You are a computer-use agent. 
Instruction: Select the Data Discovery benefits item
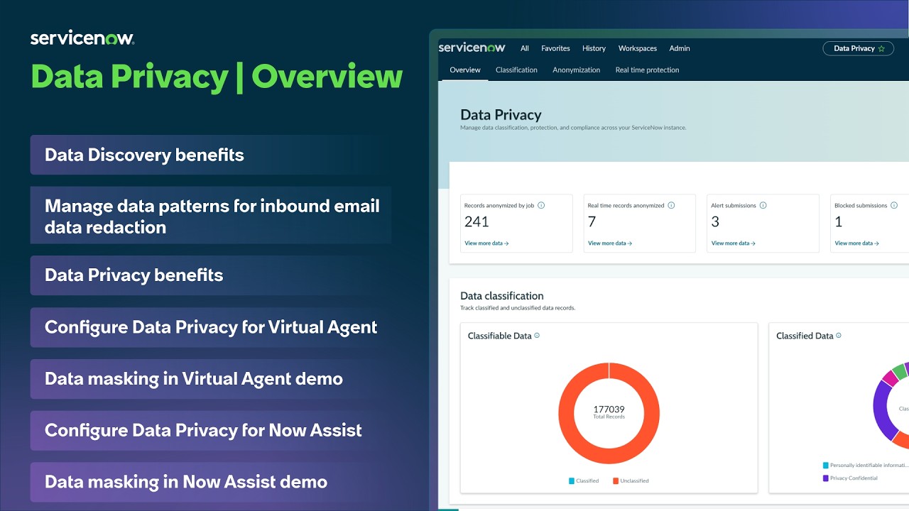211,155
